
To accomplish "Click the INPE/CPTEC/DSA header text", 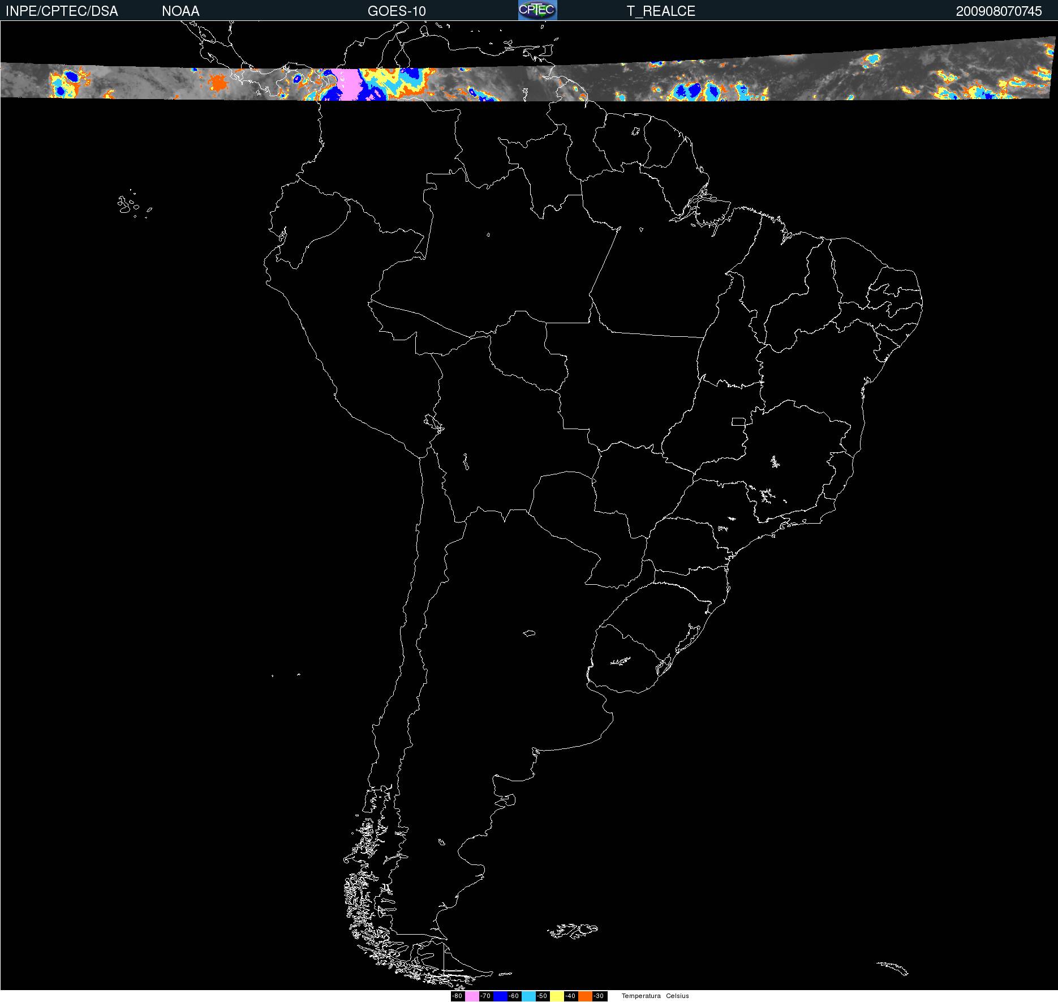I will tap(62, 11).
